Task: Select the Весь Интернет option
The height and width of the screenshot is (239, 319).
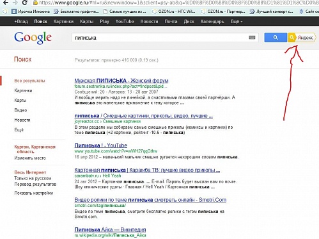Action: click(x=30, y=172)
